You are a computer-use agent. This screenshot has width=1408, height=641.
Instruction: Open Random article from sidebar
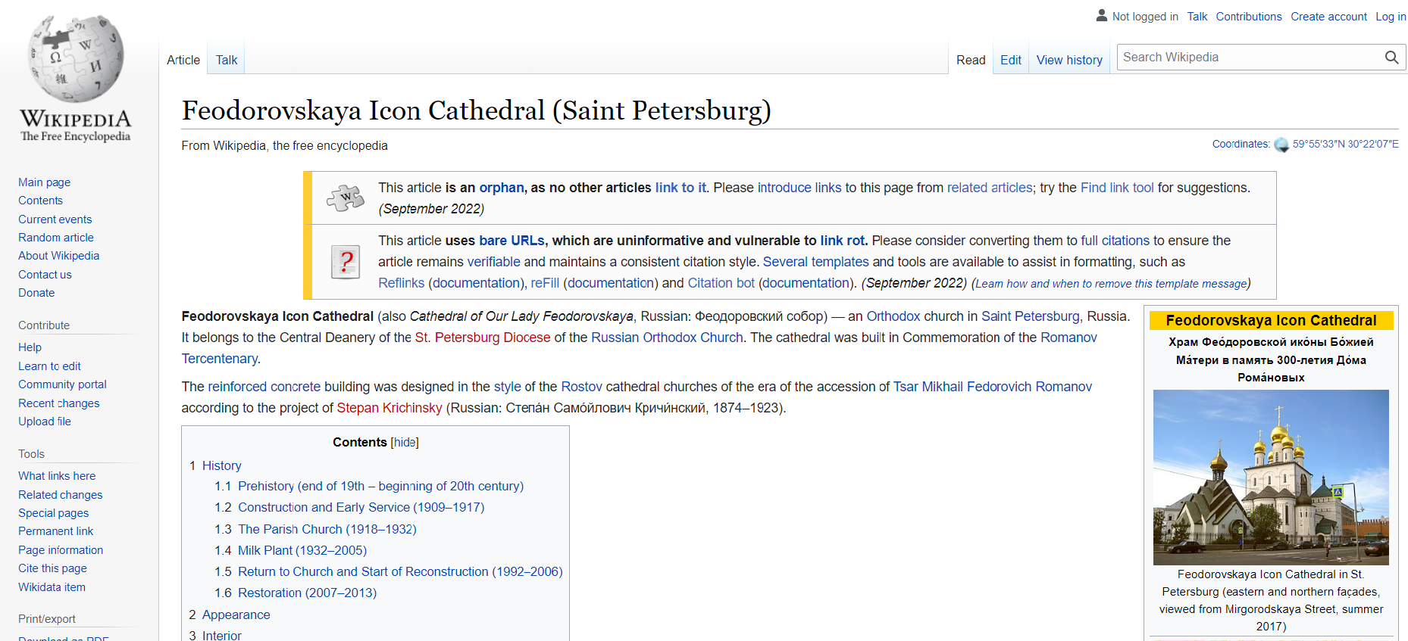coord(56,238)
